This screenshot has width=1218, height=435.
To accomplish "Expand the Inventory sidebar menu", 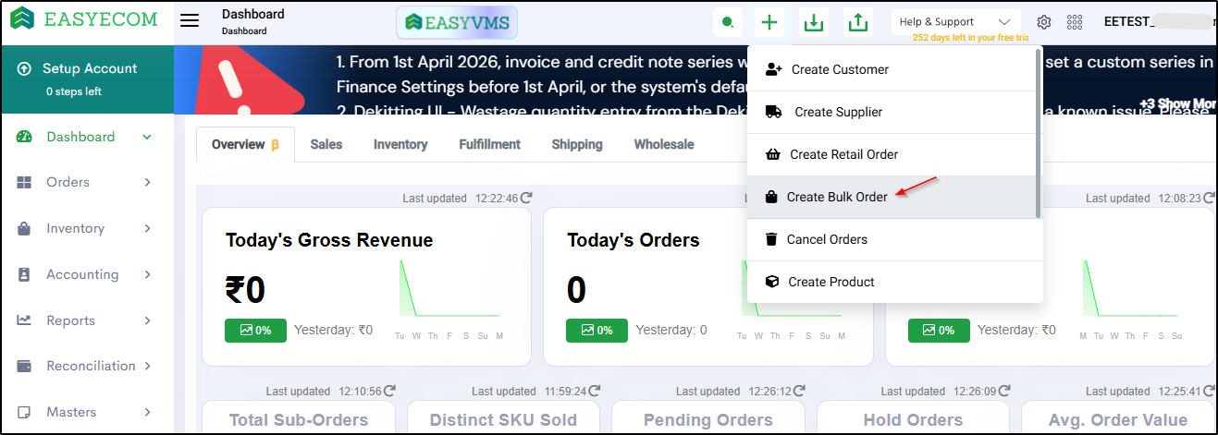I will click(x=85, y=228).
